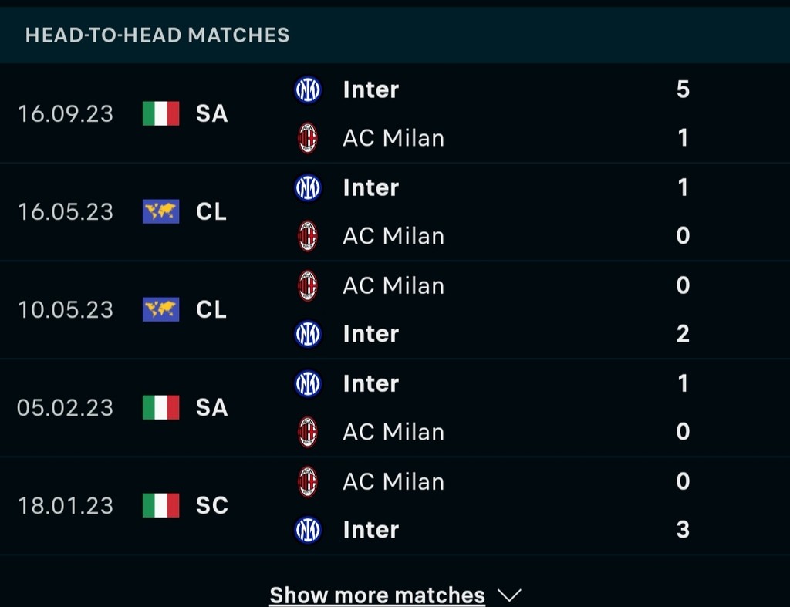Screen dimensions: 790x607
Task: Click Champions League icon for 10.05.23 match
Action: coord(160,309)
